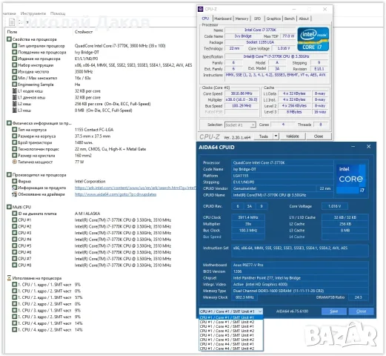This screenshot has width=386, height=356.
Task: Open the ark.intel.com product information link
Action: click(136, 188)
